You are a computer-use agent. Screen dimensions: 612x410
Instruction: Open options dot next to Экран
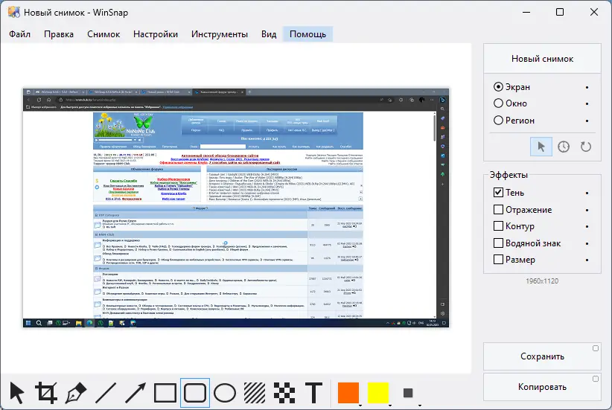(x=587, y=87)
